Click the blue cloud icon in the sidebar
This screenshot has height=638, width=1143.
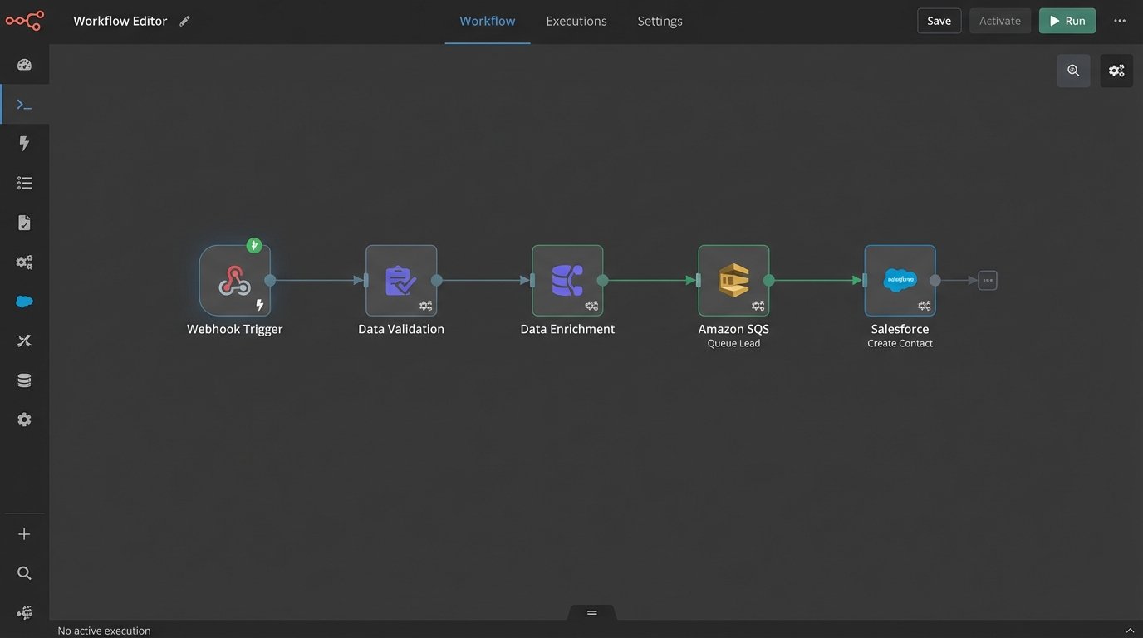22,299
